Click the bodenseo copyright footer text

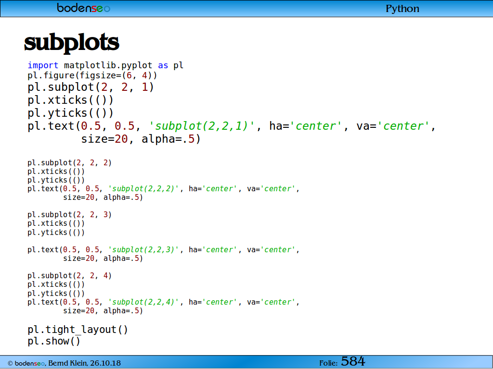(x=64, y=363)
